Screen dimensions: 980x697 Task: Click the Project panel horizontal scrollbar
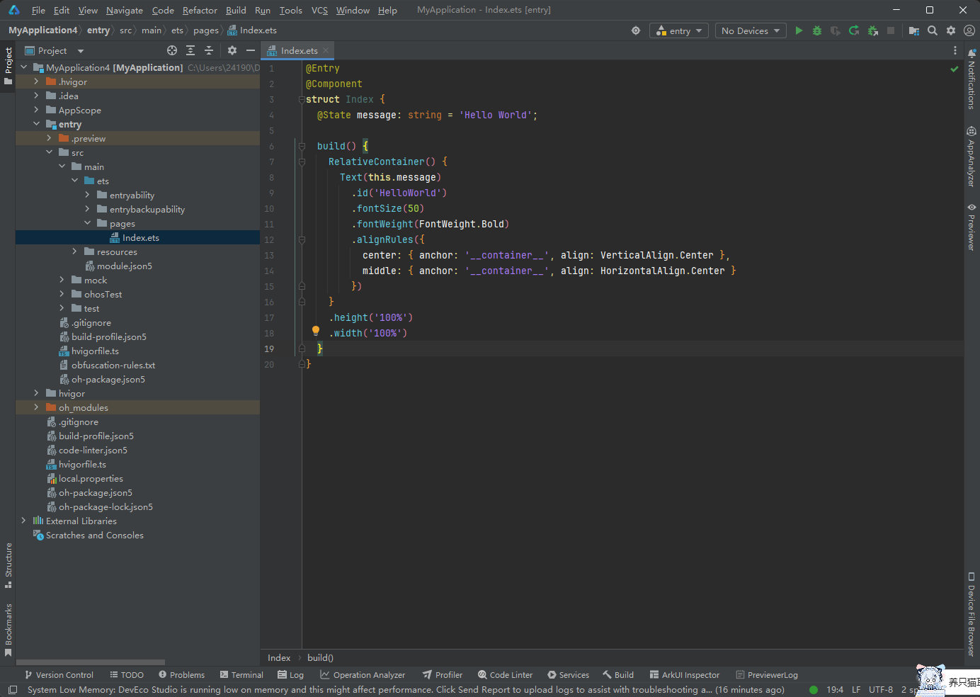coord(91,662)
